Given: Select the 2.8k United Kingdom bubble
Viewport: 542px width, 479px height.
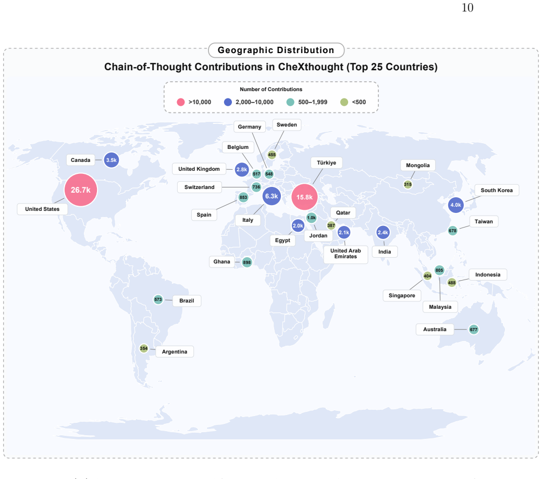Looking at the screenshot, I should pos(242,170).
